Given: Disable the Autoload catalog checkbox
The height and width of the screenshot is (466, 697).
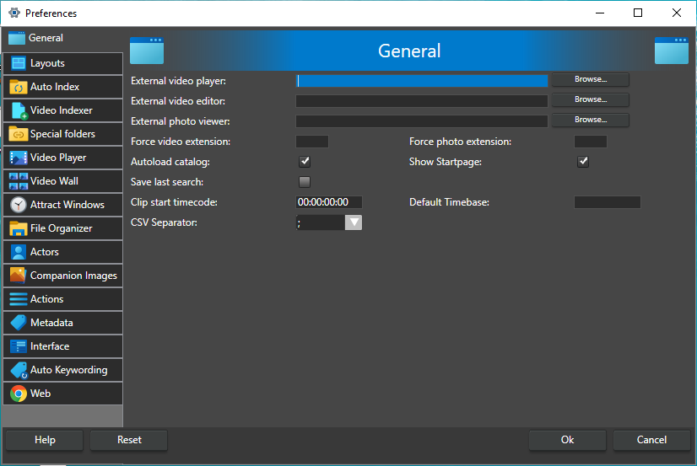Looking at the screenshot, I should (x=305, y=162).
